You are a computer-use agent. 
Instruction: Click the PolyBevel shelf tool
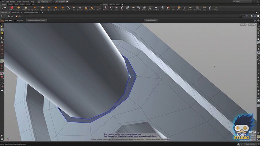[12, 8]
